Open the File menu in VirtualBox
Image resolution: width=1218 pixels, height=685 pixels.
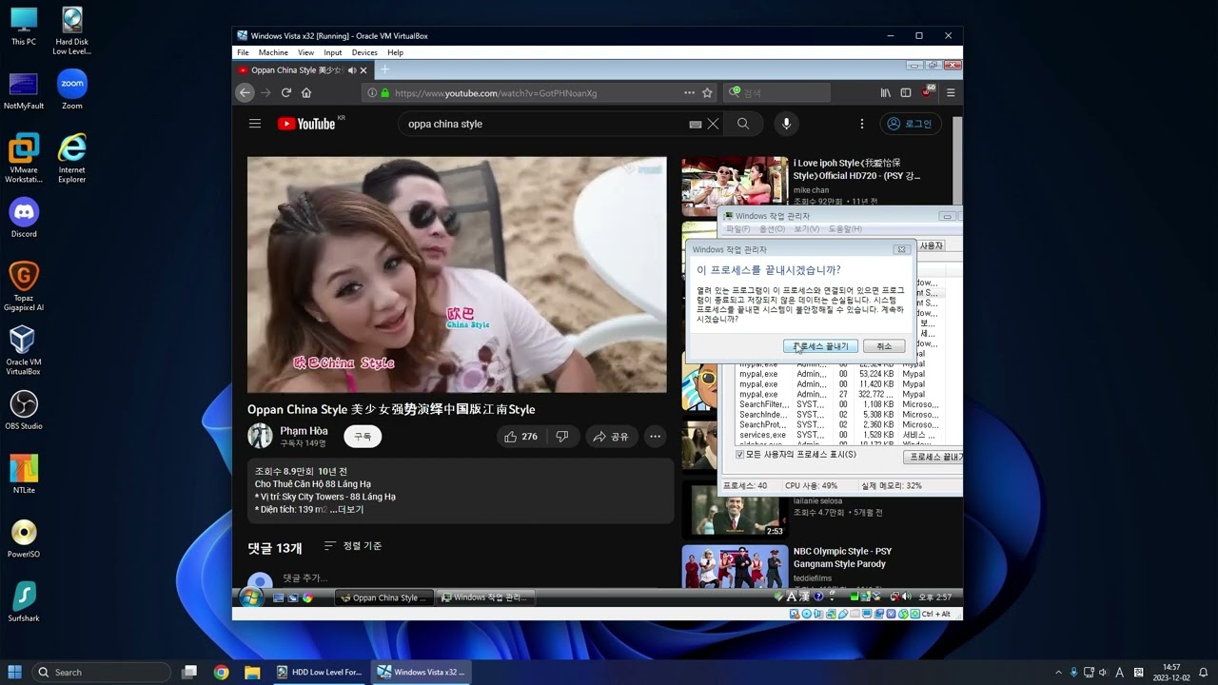[243, 53]
